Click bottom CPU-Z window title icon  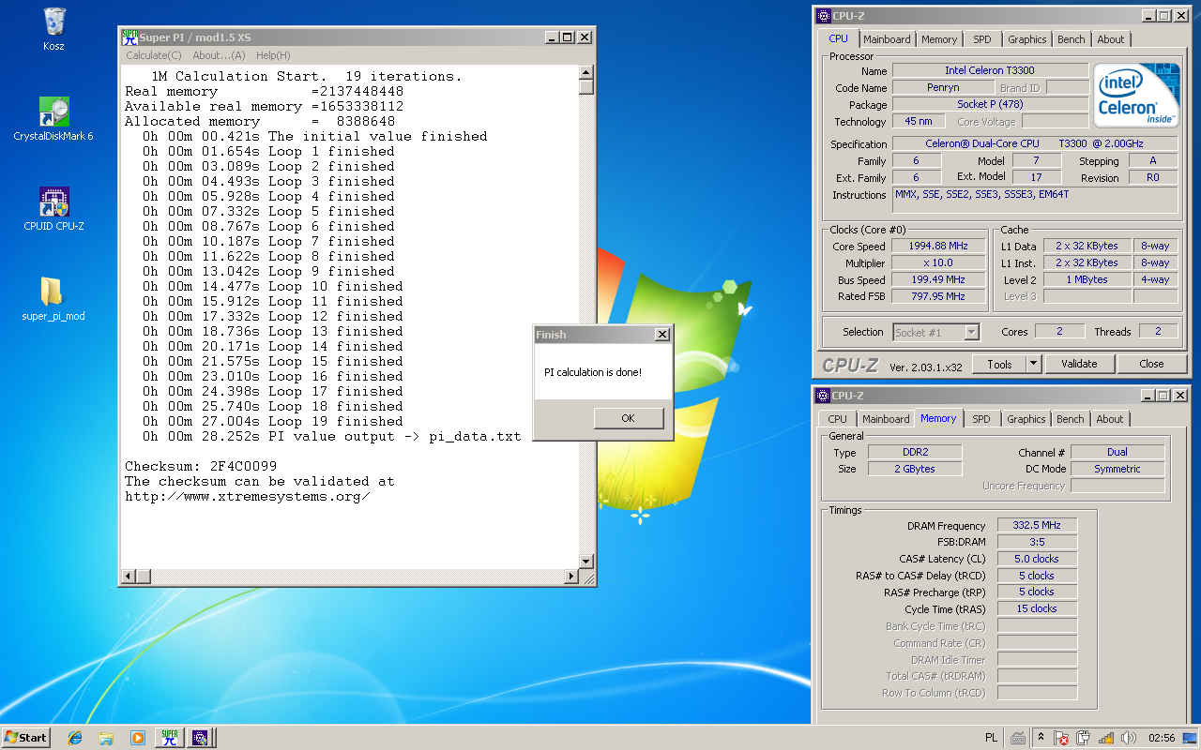[823, 396]
